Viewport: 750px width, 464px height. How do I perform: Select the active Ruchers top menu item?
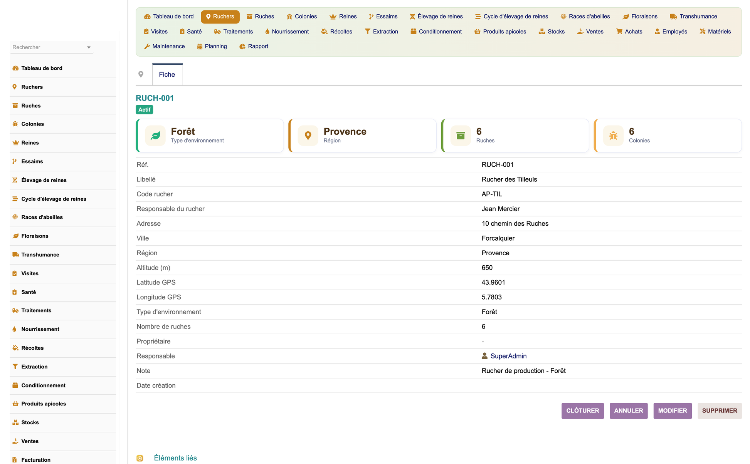pyautogui.click(x=220, y=17)
